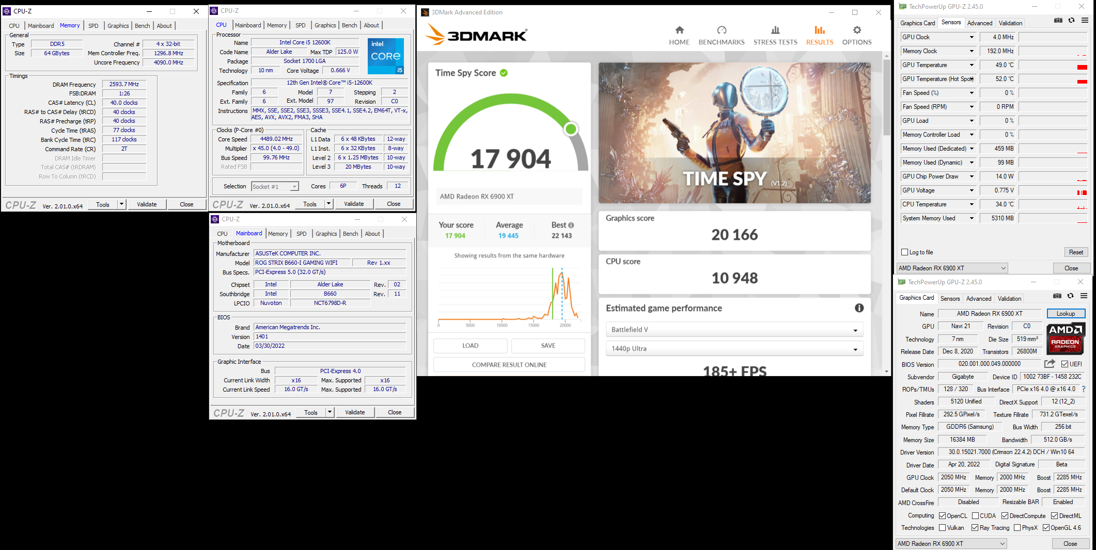Switch to SPD tab in CPU-Z Memory window
Screen dimensions: 1096x550
[x=93, y=26]
